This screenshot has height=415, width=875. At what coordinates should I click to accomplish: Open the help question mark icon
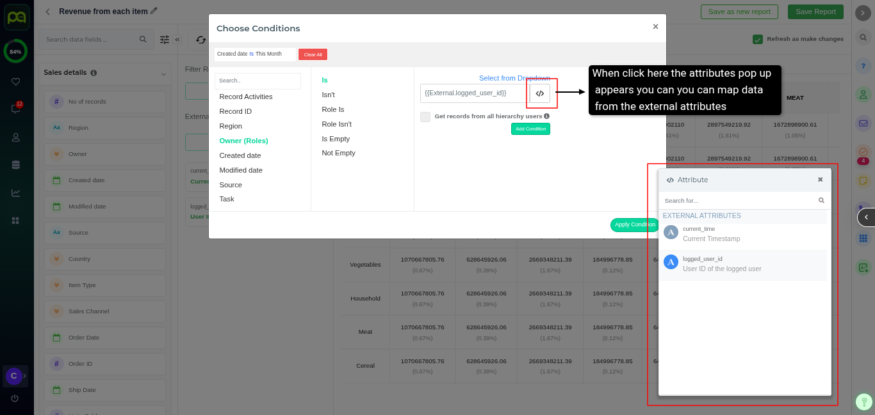pos(863,66)
